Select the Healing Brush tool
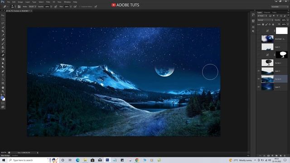The height and width of the screenshot is (163, 290). tap(3, 39)
